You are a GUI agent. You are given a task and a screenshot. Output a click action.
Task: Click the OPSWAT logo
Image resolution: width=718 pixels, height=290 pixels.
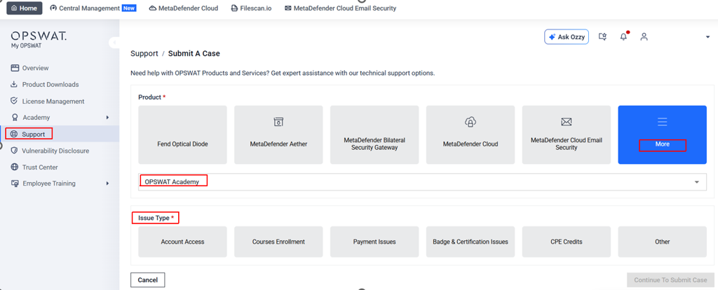coord(39,36)
